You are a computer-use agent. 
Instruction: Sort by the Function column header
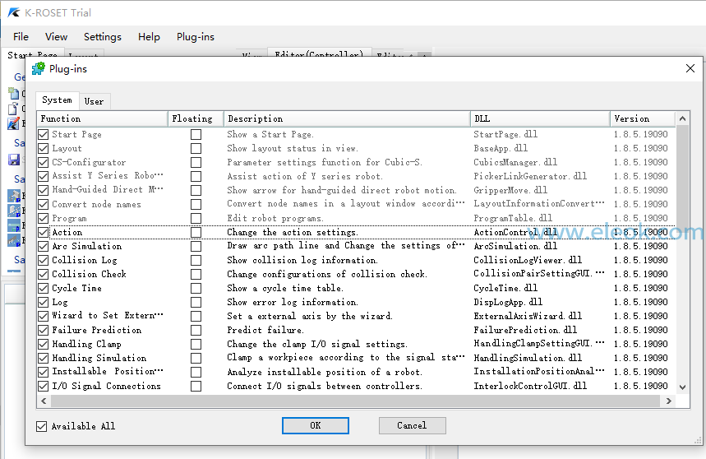point(102,119)
